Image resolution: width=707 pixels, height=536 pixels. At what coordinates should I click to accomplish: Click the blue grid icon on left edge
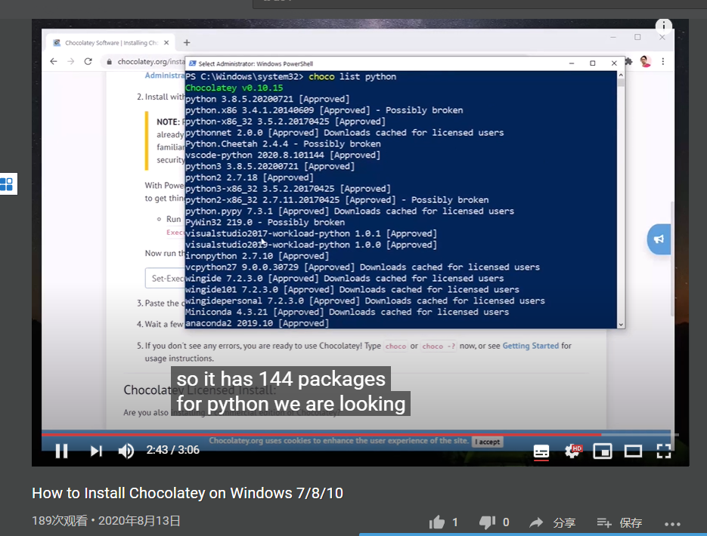(7, 183)
